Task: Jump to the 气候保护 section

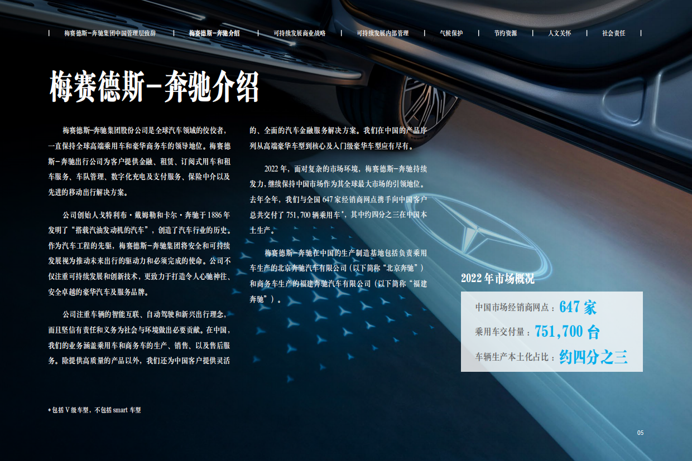Action: coord(451,33)
